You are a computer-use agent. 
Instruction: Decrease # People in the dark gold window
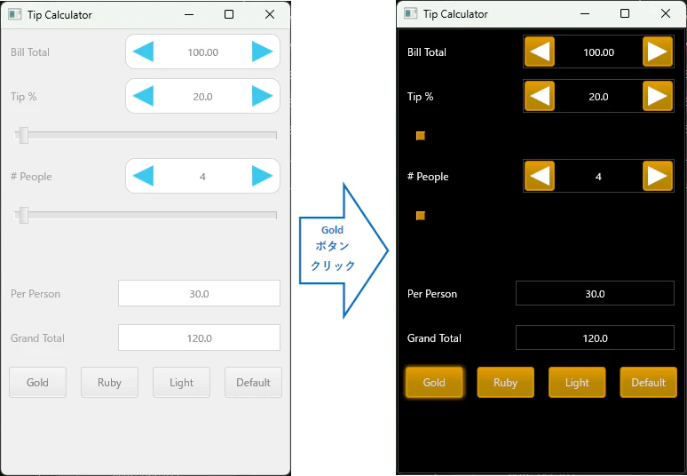coord(540,176)
